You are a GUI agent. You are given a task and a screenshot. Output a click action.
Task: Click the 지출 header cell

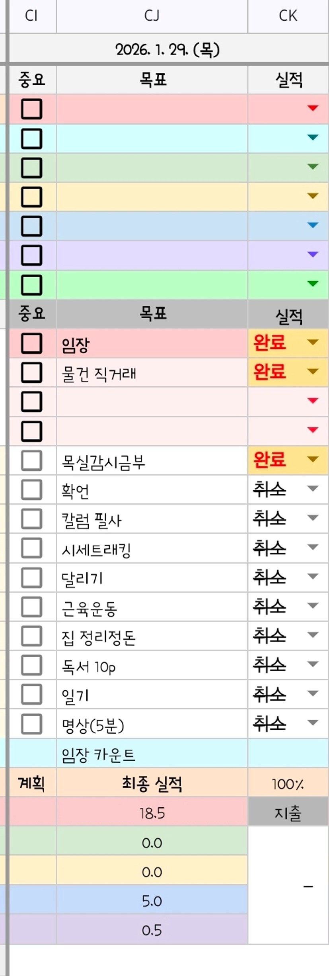tap(288, 813)
